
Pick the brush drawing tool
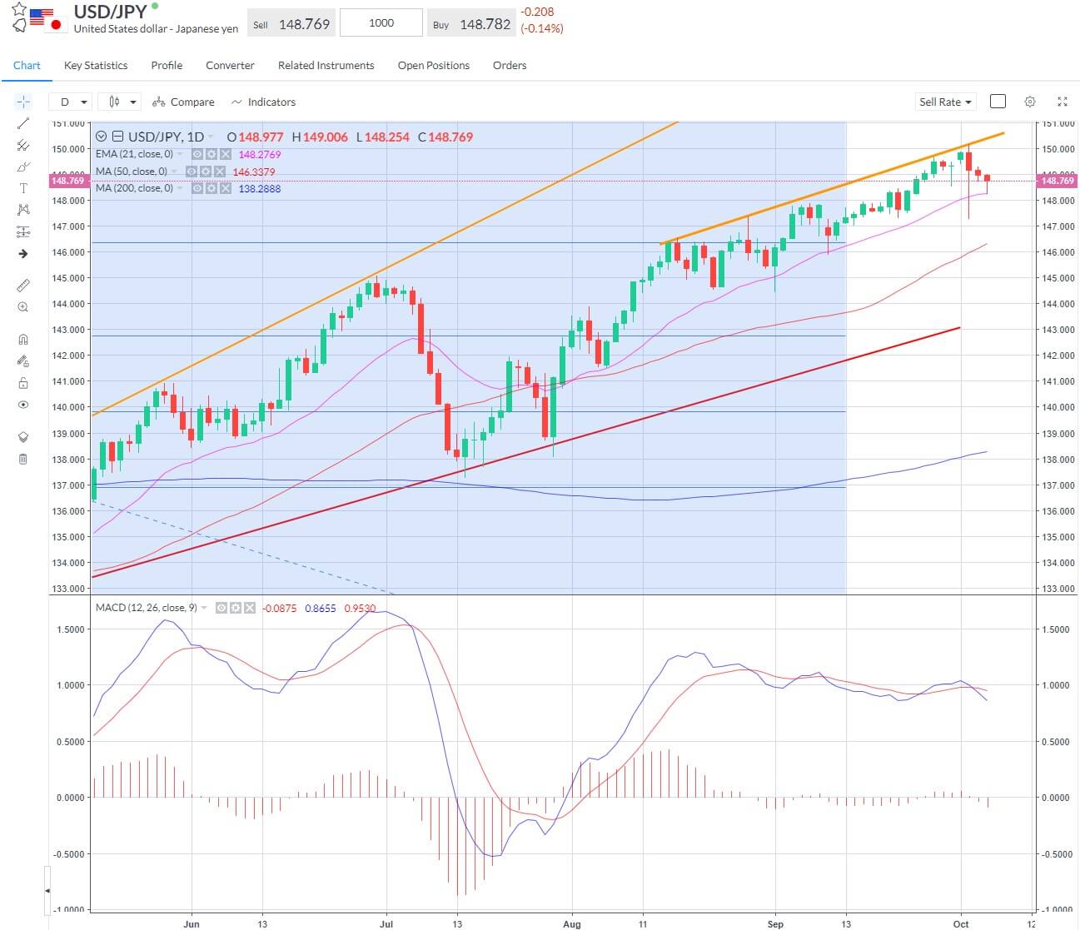pyautogui.click(x=23, y=167)
